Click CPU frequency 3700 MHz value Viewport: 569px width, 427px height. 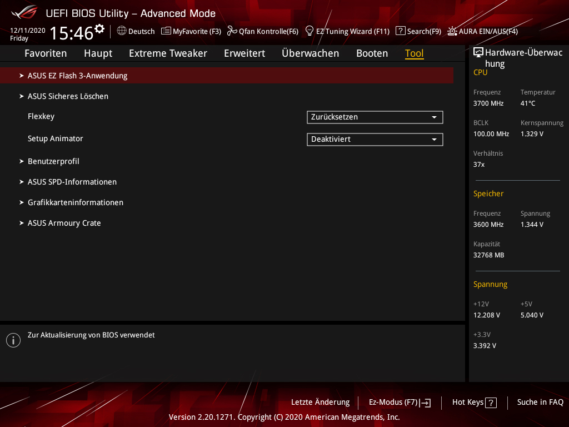[488, 103]
